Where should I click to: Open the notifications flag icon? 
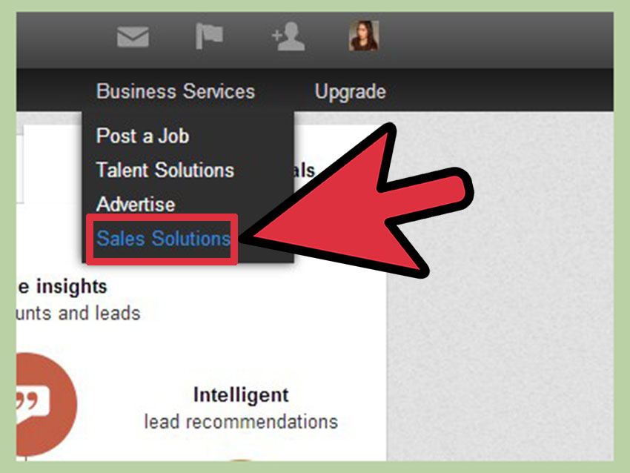[209, 36]
